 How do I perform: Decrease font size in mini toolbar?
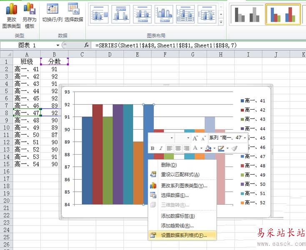[203, 138]
